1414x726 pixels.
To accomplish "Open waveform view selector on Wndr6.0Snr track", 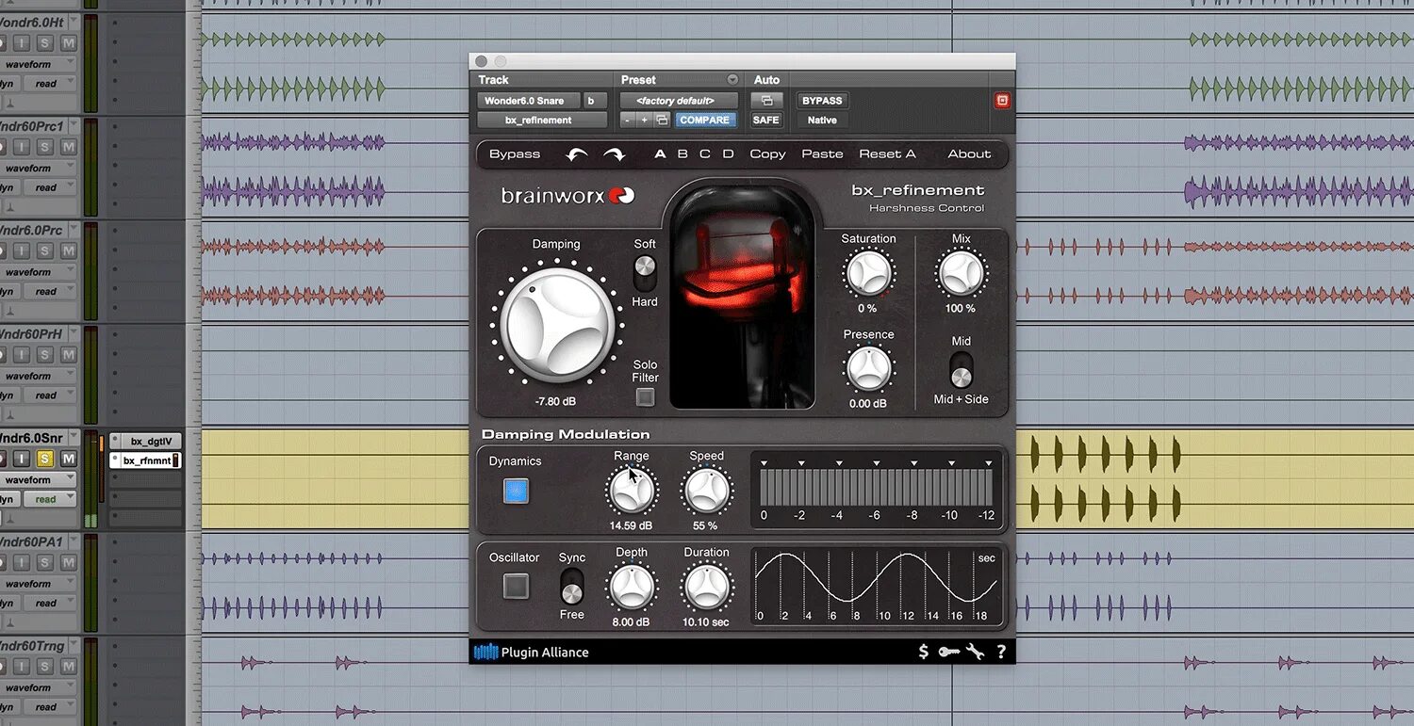I will click(36, 480).
